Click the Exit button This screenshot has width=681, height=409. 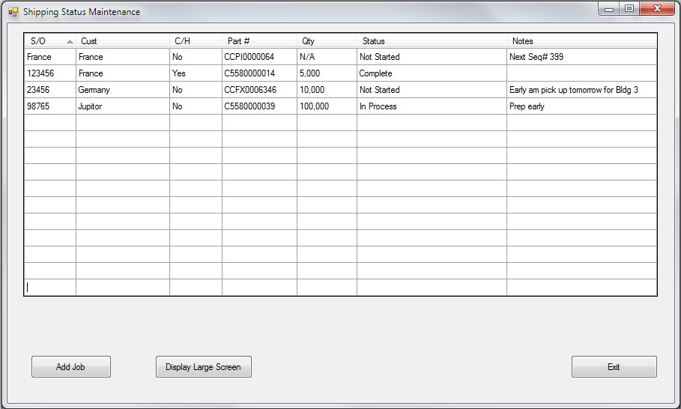pos(614,367)
